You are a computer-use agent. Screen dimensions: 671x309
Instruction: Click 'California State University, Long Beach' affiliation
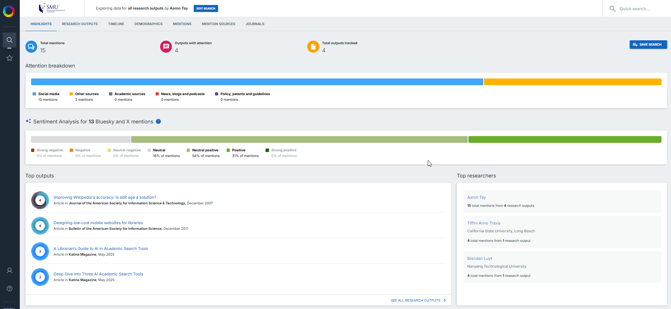click(x=501, y=231)
